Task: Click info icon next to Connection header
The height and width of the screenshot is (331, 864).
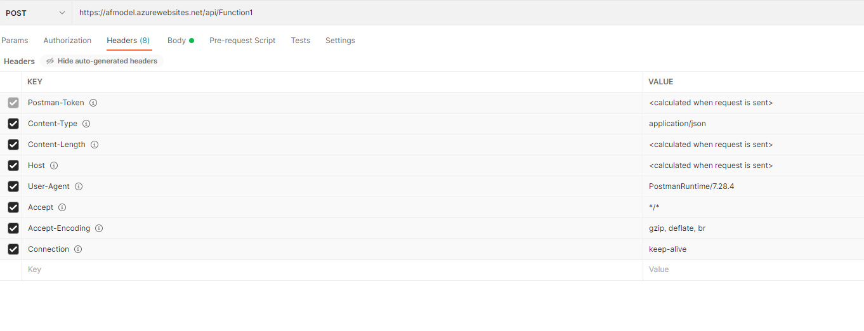Action: point(78,249)
